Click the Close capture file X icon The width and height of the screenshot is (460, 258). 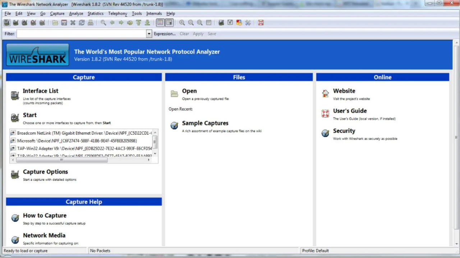pos(73,23)
